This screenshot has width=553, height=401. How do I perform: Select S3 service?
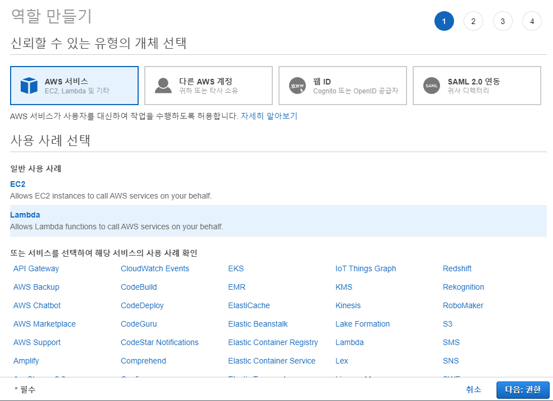click(x=447, y=324)
